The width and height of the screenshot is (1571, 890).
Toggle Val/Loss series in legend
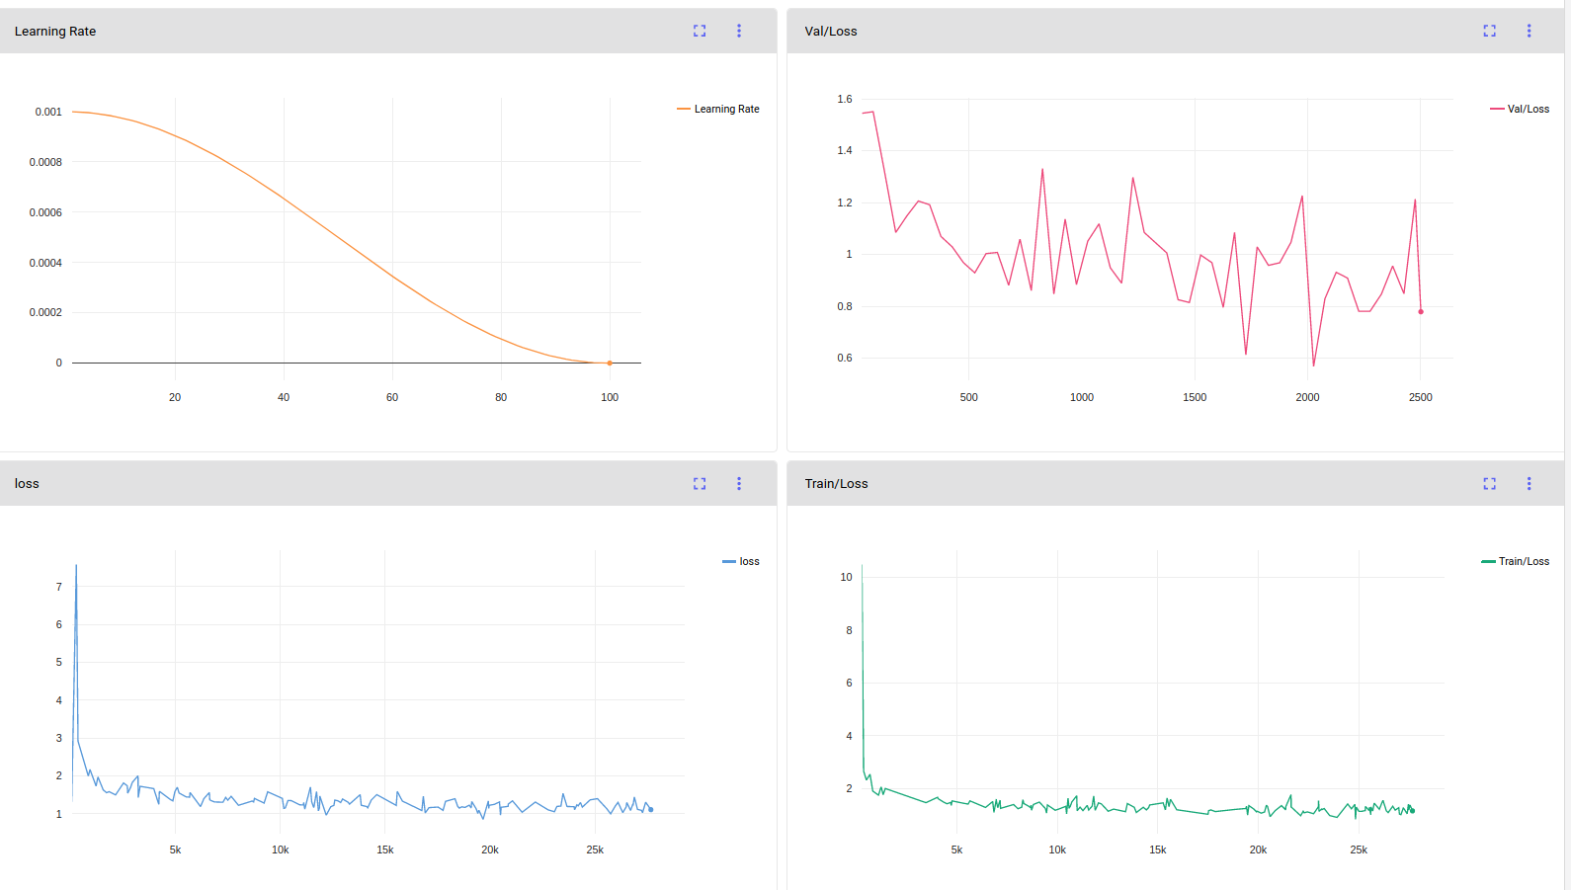[x=1520, y=109]
